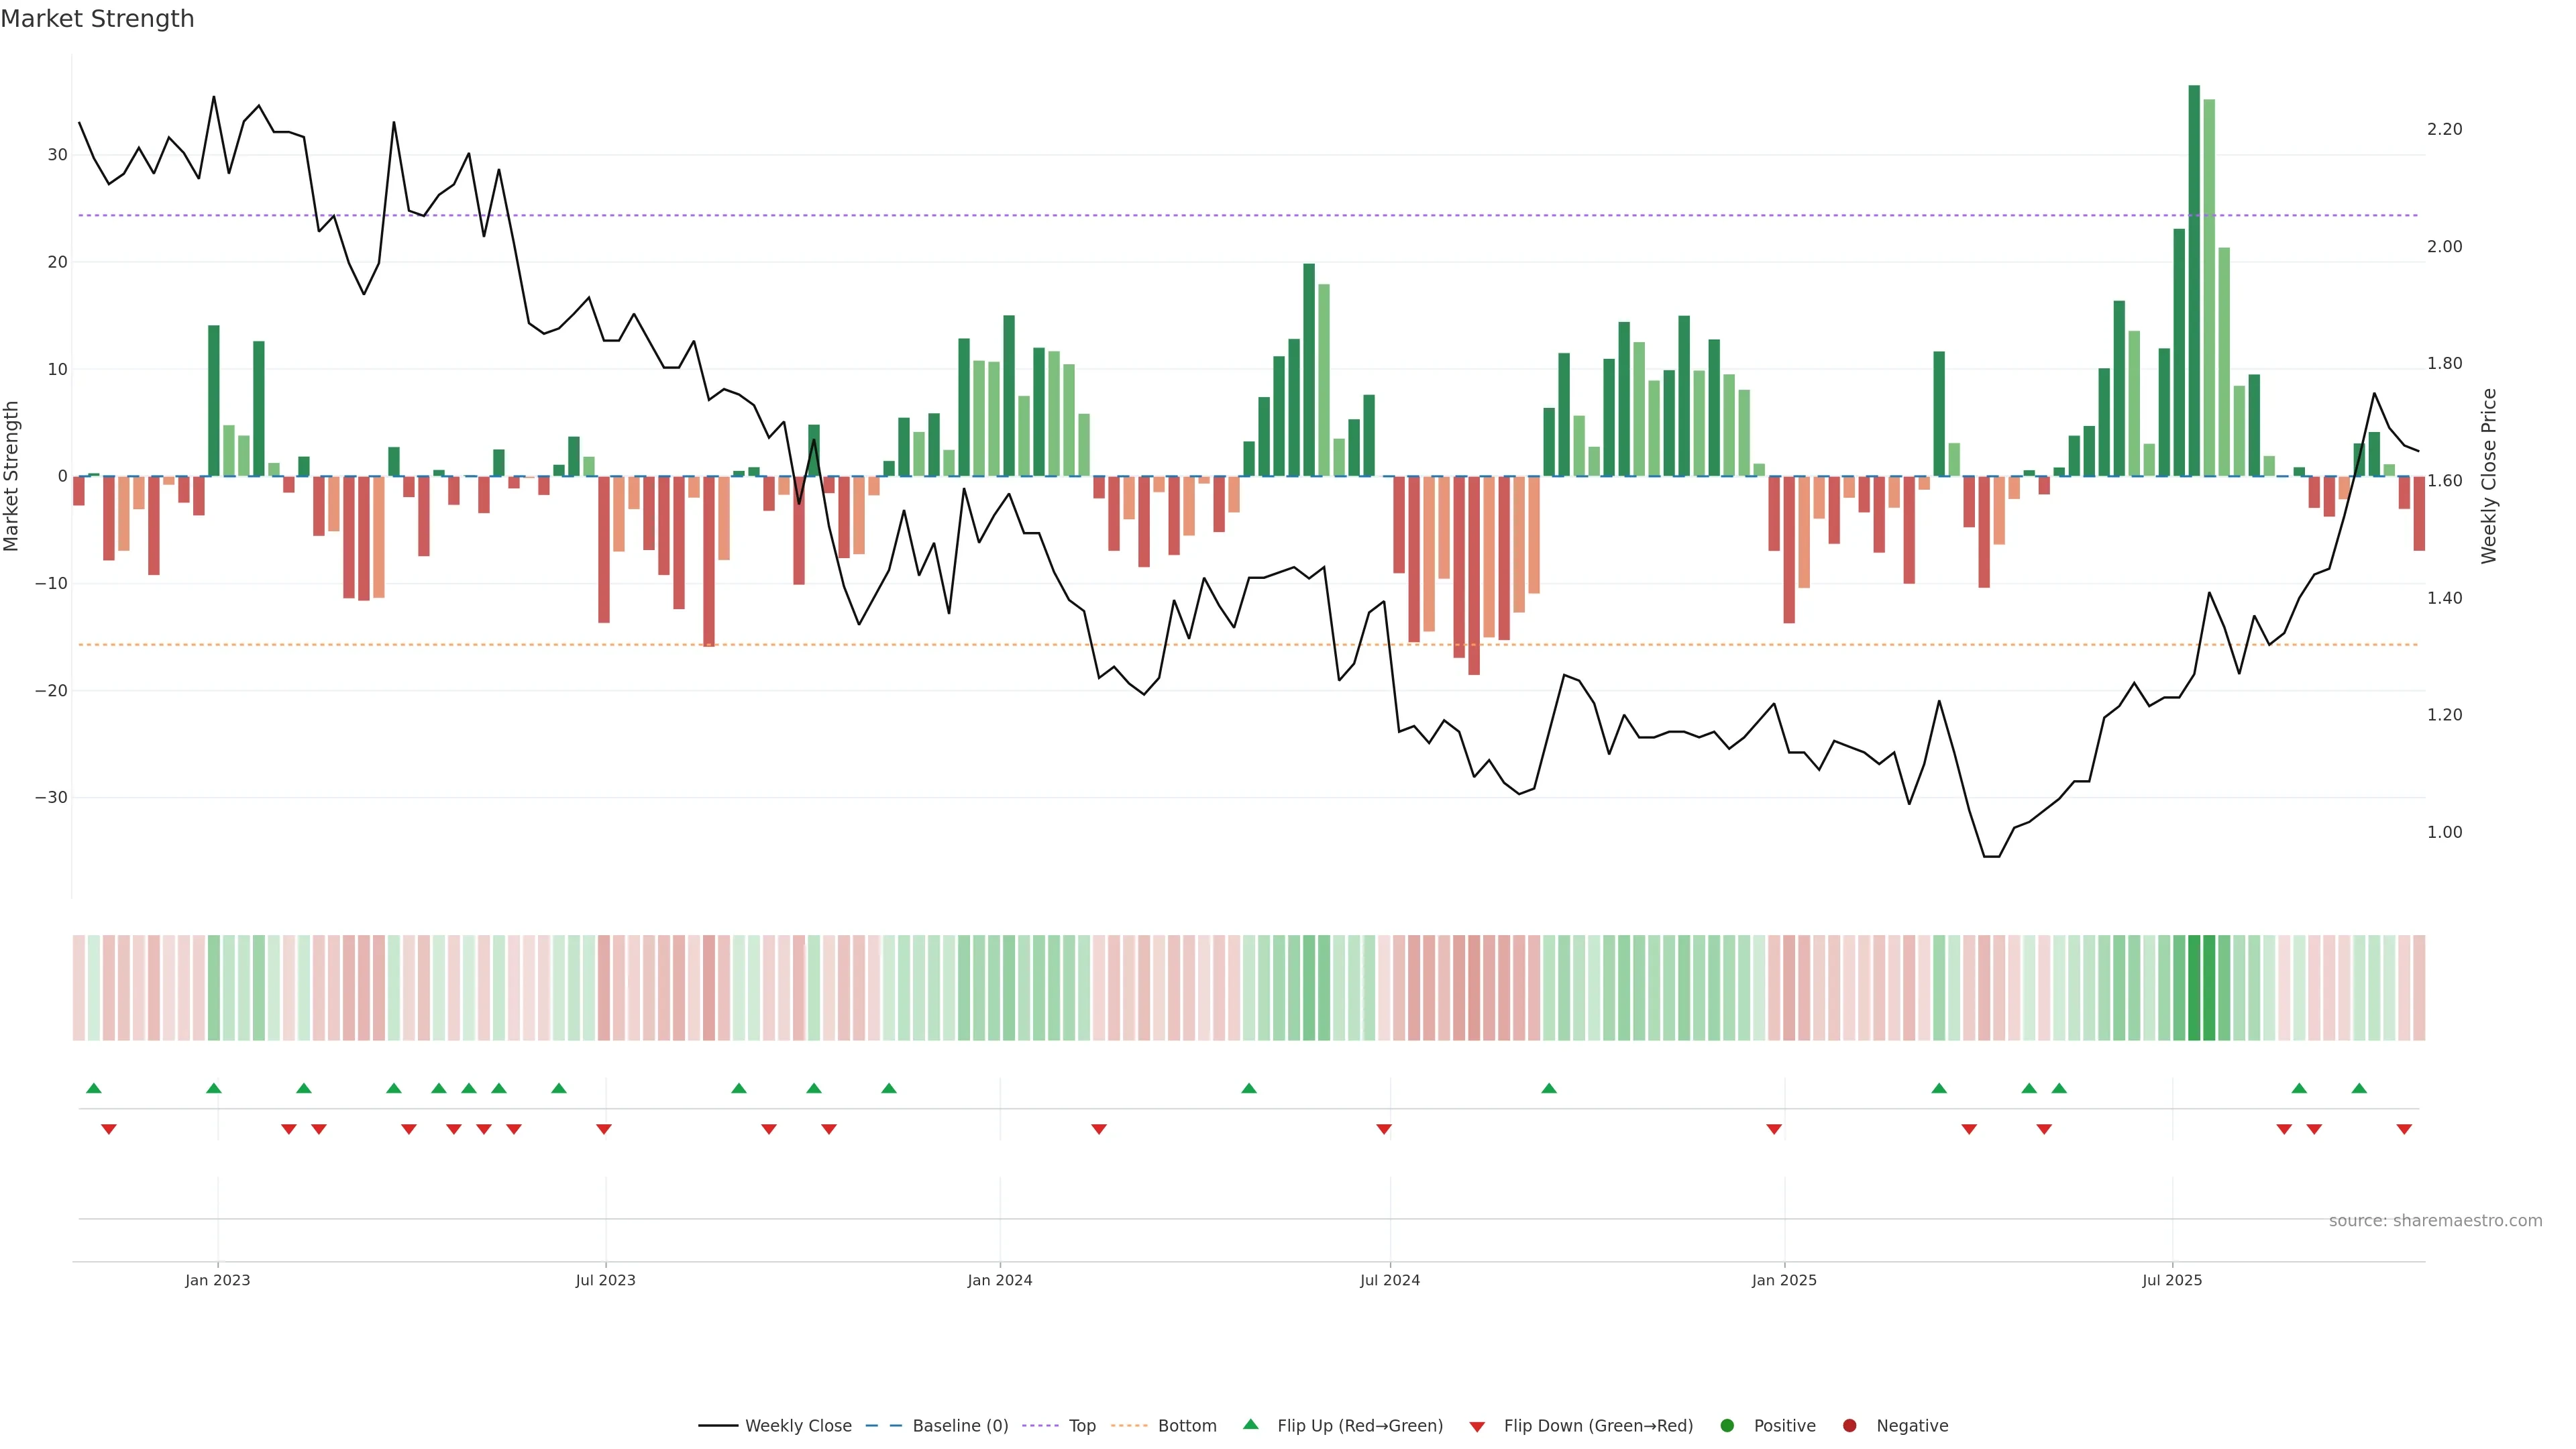Click the red Flip Down triangle in legend

click(x=1477, y=1427)
